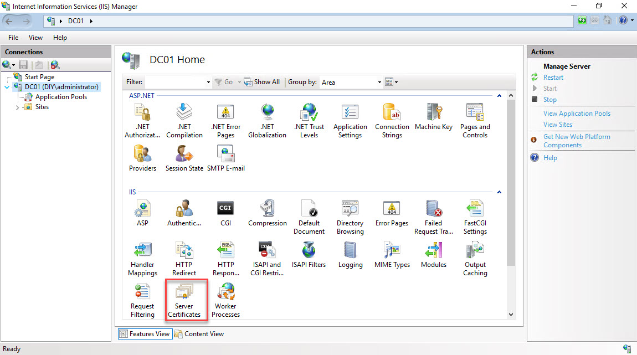Open the ISAPI Filters feature
The width and height of the screenshot is (637, 355).
(309, 255)
